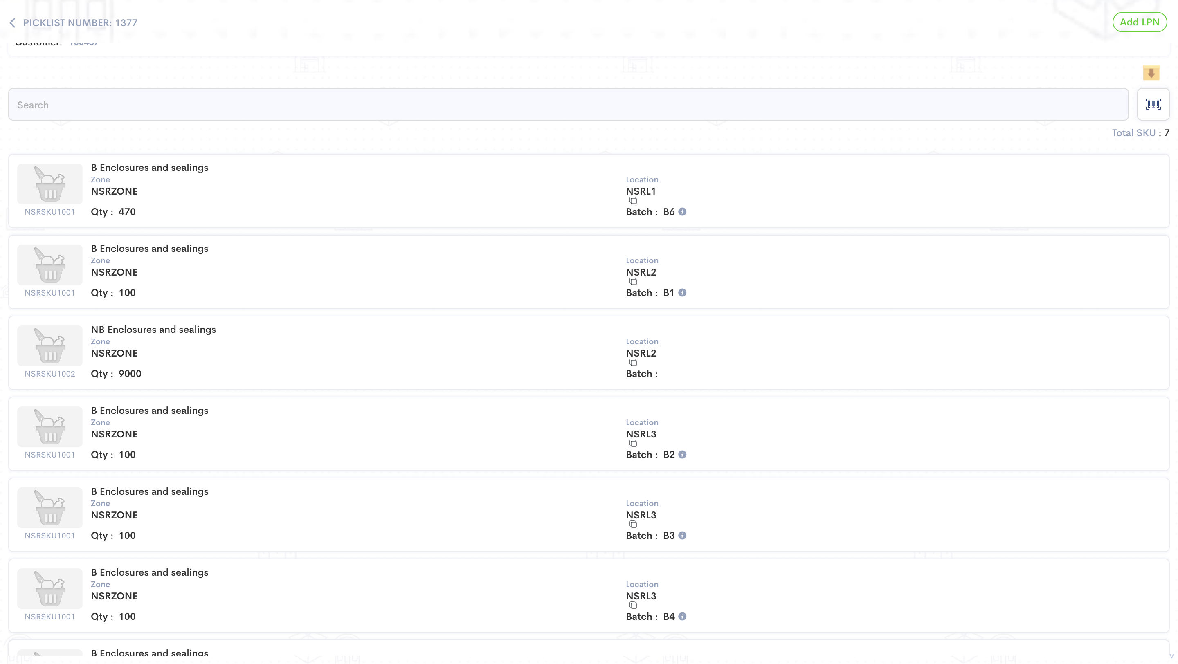Click Qty 470 value
Screen dimensions: 1178x664
(127, 211)
